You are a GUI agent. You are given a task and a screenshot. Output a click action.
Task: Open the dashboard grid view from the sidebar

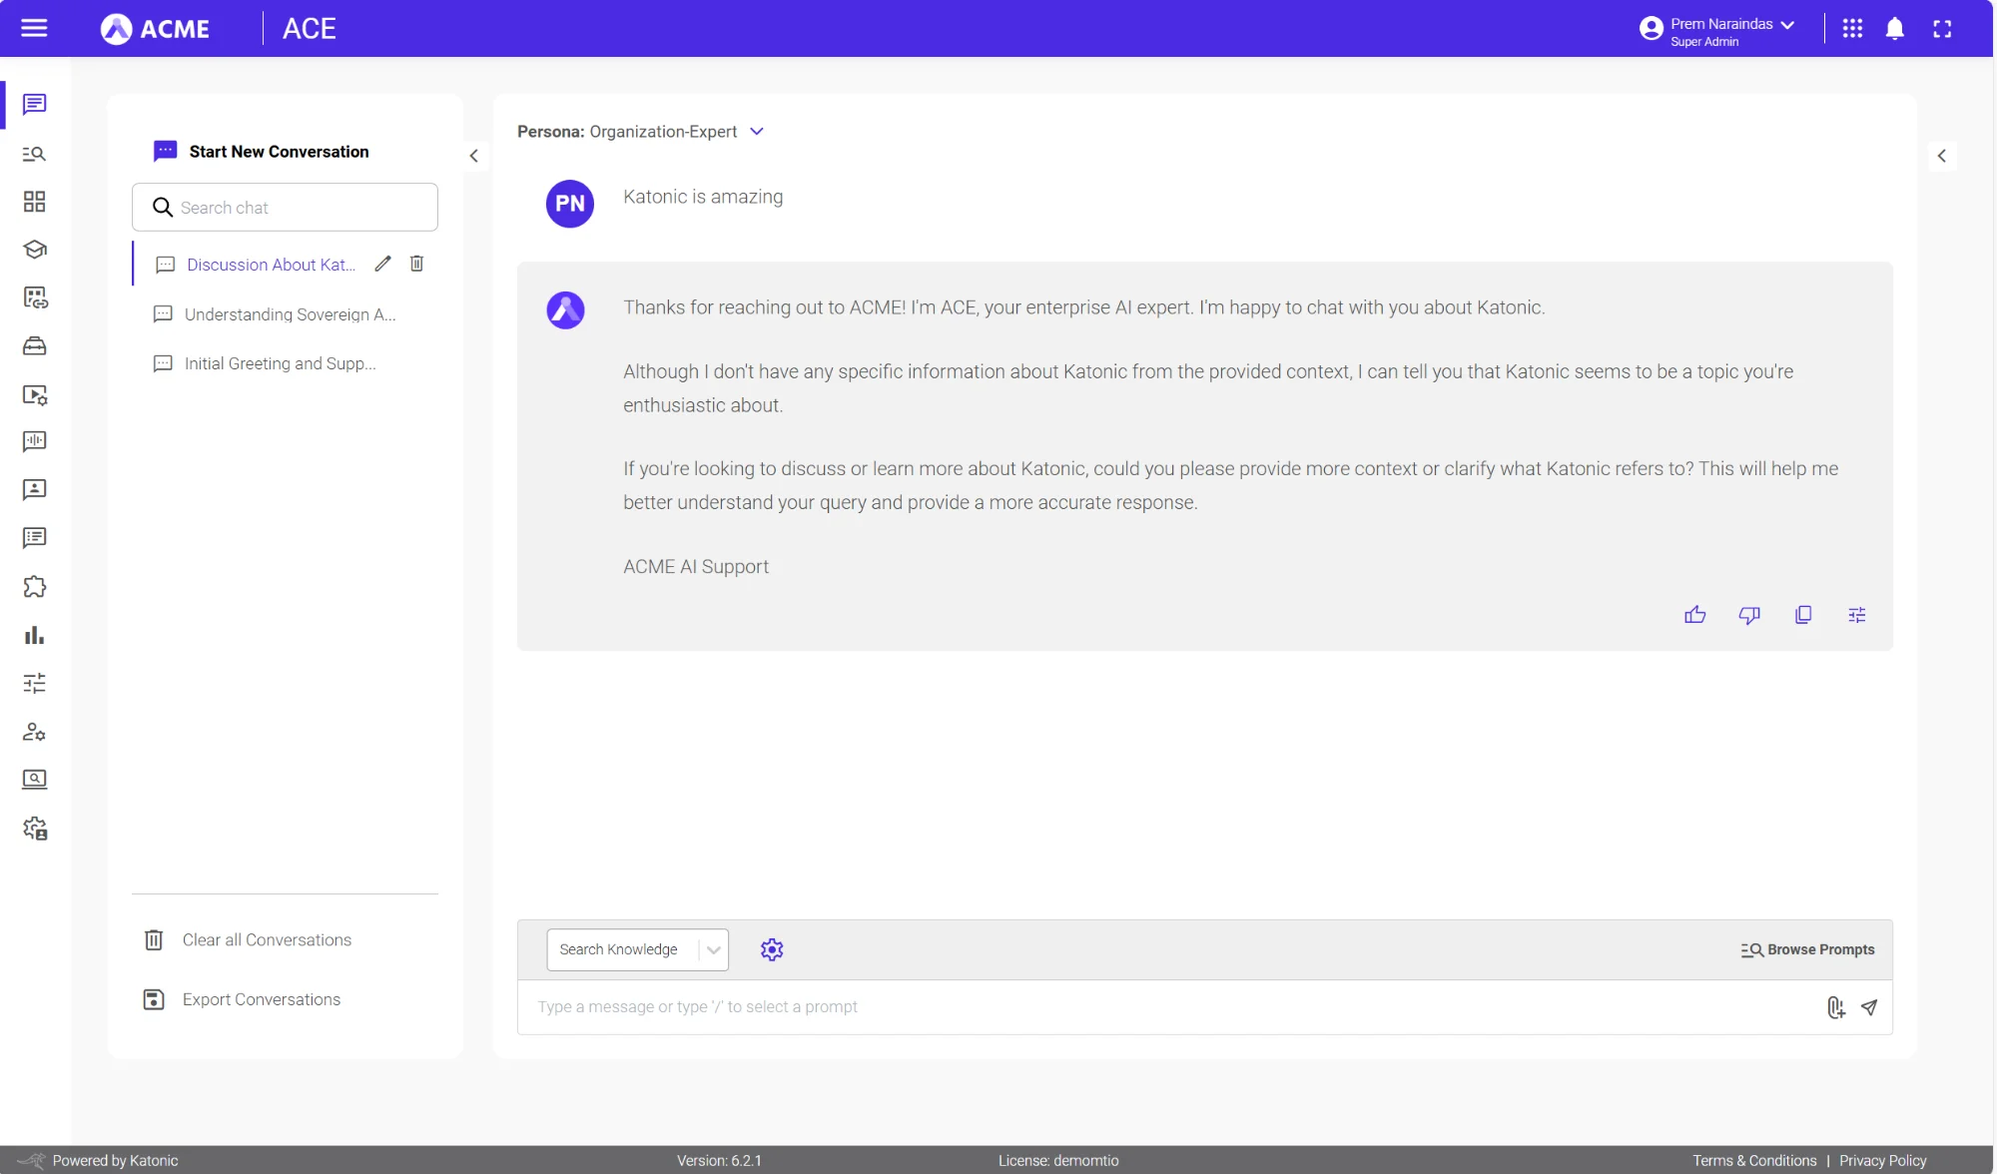coord(34,201)
